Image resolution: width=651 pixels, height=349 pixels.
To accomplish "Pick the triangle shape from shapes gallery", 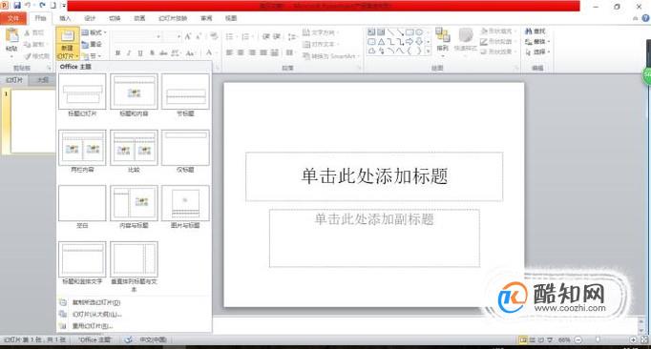I will pos(381,42).
